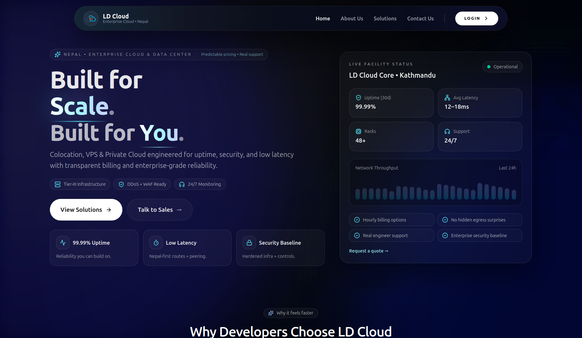This screenshot has width=582, height=338.
Task: Click the 12–18ms latency value
Action: [457, 107]
